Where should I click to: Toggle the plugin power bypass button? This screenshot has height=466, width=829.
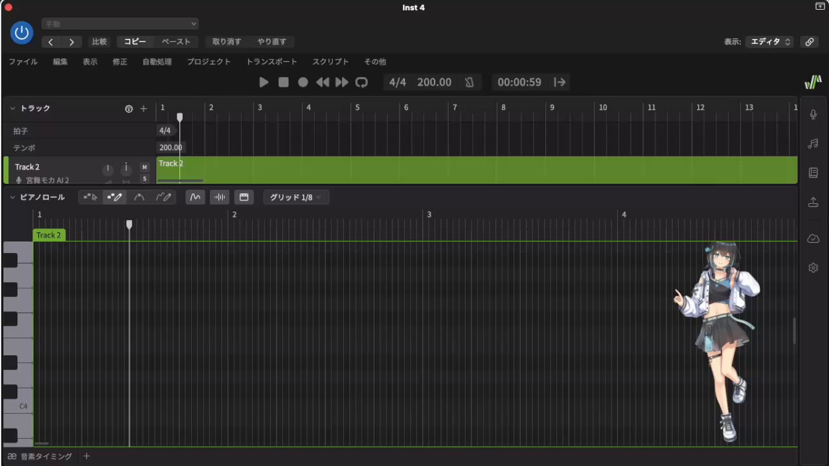click(x=22, y=32)
